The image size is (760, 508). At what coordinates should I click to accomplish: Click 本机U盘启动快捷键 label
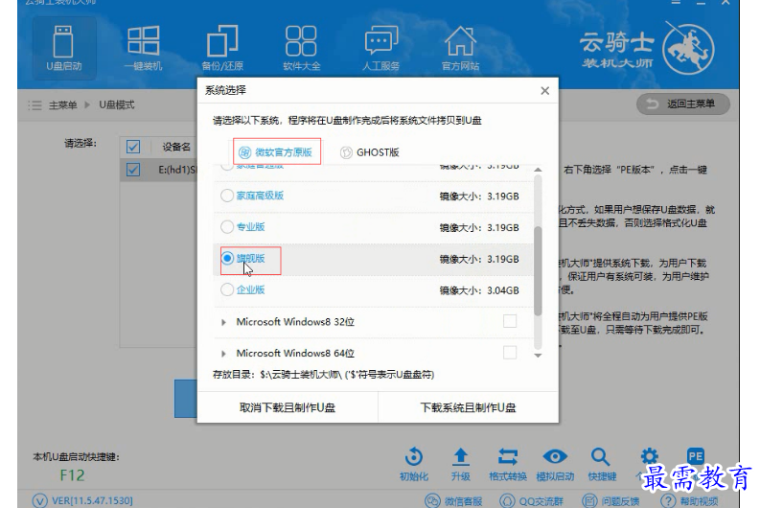click(76, 456)
